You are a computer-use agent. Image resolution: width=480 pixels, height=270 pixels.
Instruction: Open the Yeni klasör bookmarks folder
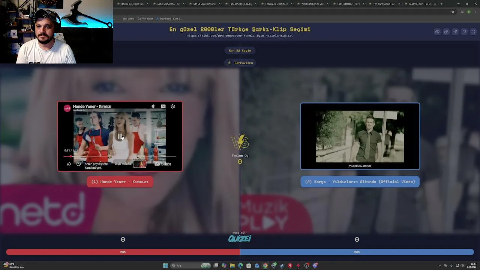[x=145, y=19]
